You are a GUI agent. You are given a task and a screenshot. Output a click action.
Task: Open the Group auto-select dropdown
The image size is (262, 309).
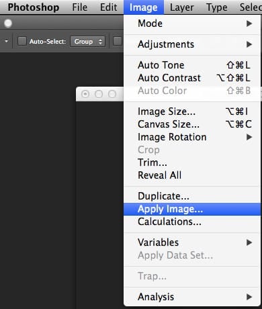88,42
